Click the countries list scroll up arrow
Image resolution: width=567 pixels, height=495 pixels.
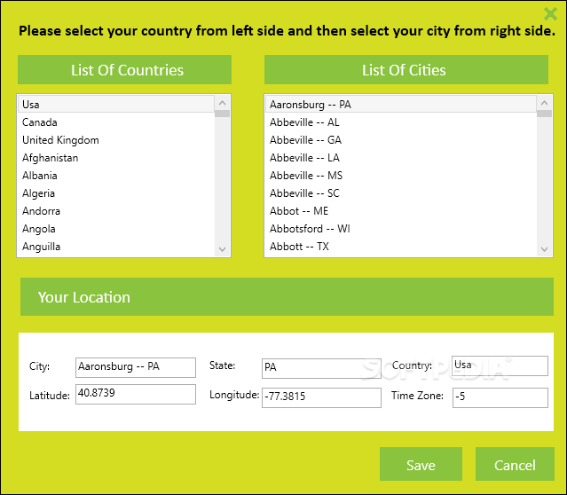pos(222,103)
